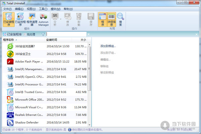Click 移动到根组 link

[x=107, y=73]
